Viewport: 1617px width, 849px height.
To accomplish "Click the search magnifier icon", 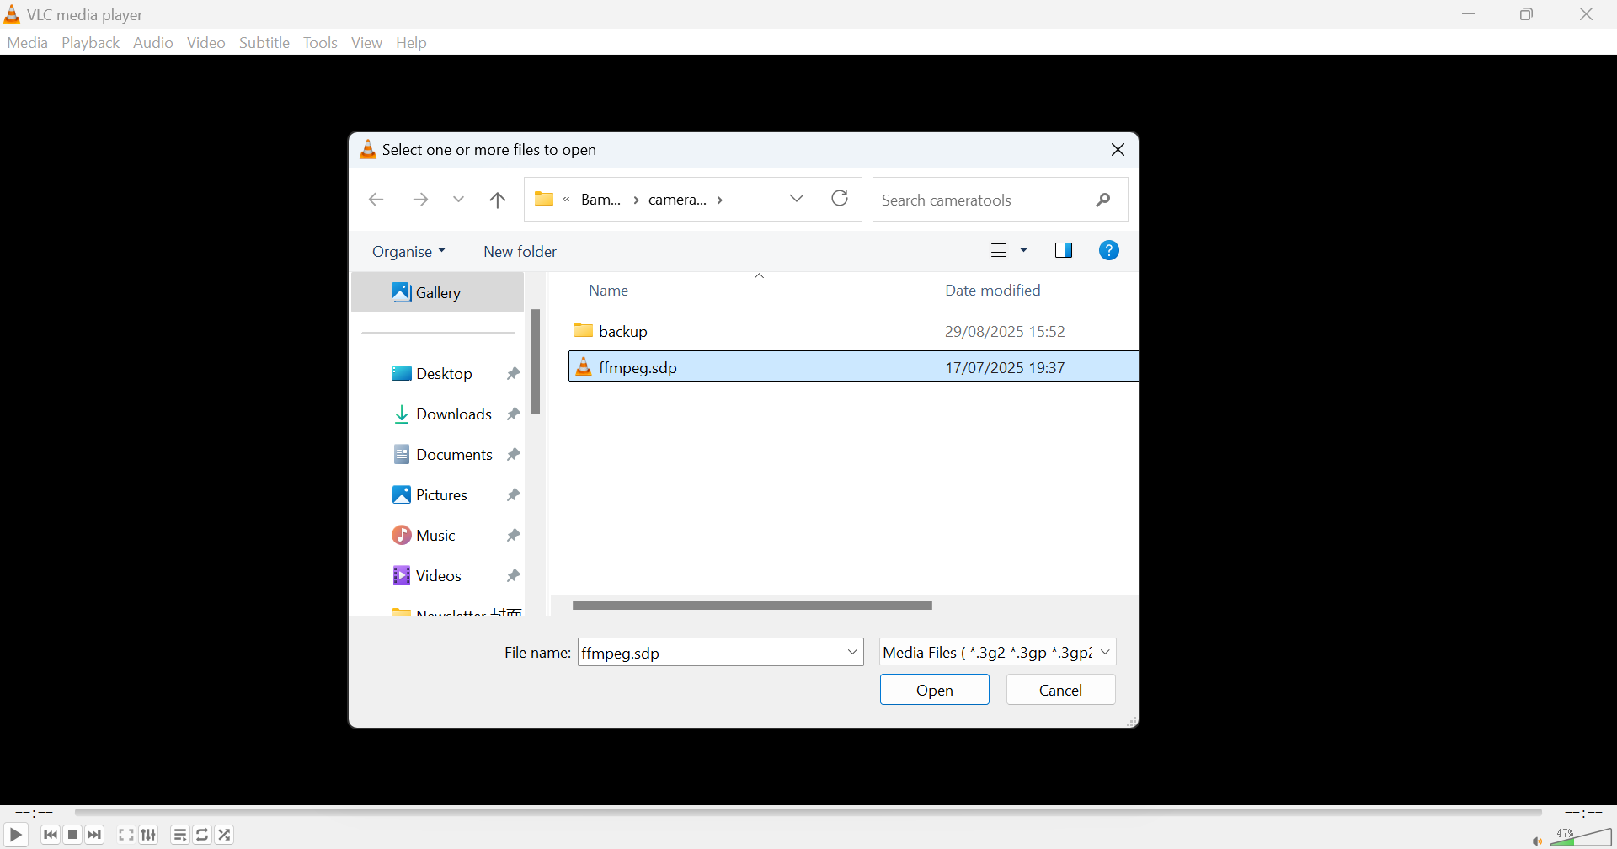I will [x=1103, y=200].
